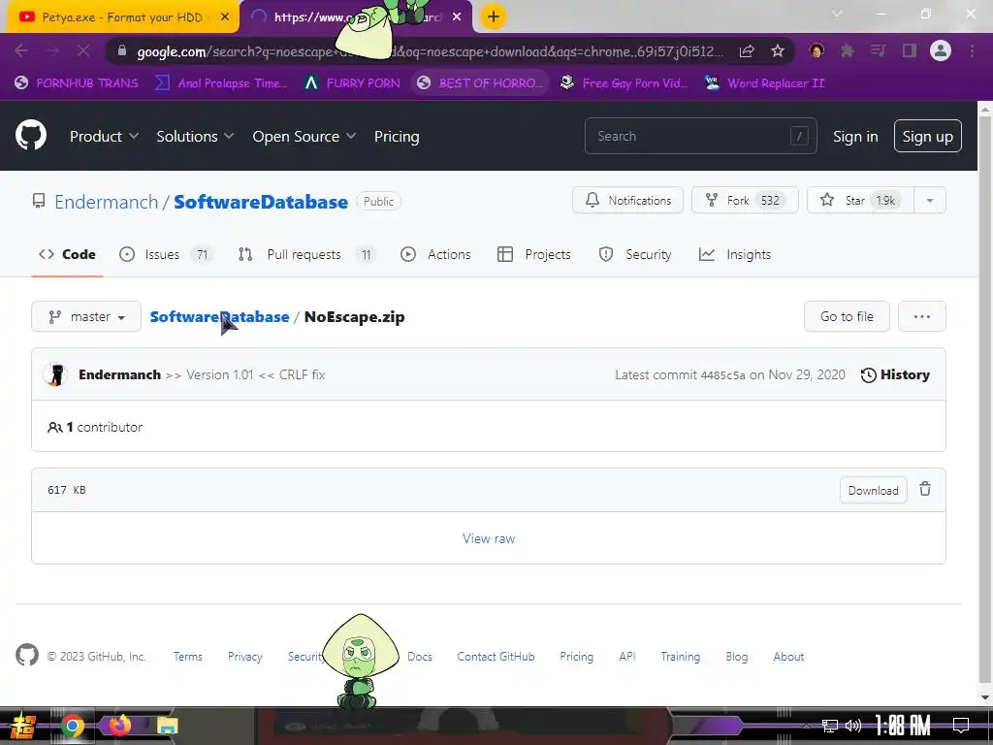Open Contact GitHub footer link

pyautogui.click(x=496, y=657)
